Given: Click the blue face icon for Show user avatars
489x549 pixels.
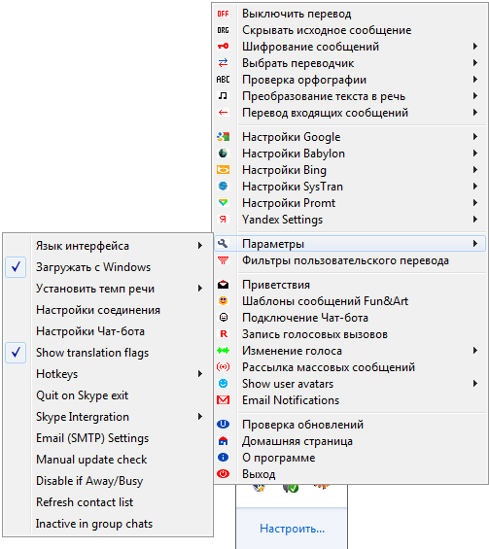Looking at the screenshot, I should [224, 384].
